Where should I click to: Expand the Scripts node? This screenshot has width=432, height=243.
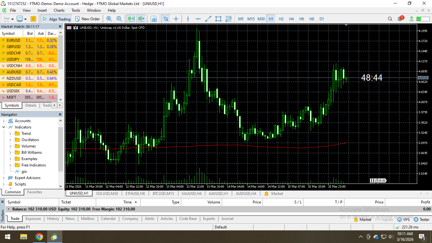(4, 184)
